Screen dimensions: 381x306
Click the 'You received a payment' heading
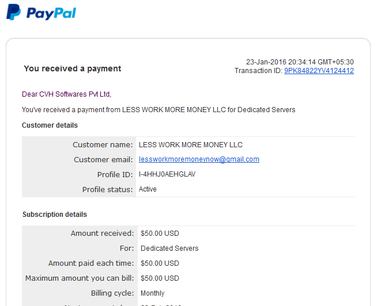pyautogui.click(x=73, y=68)
